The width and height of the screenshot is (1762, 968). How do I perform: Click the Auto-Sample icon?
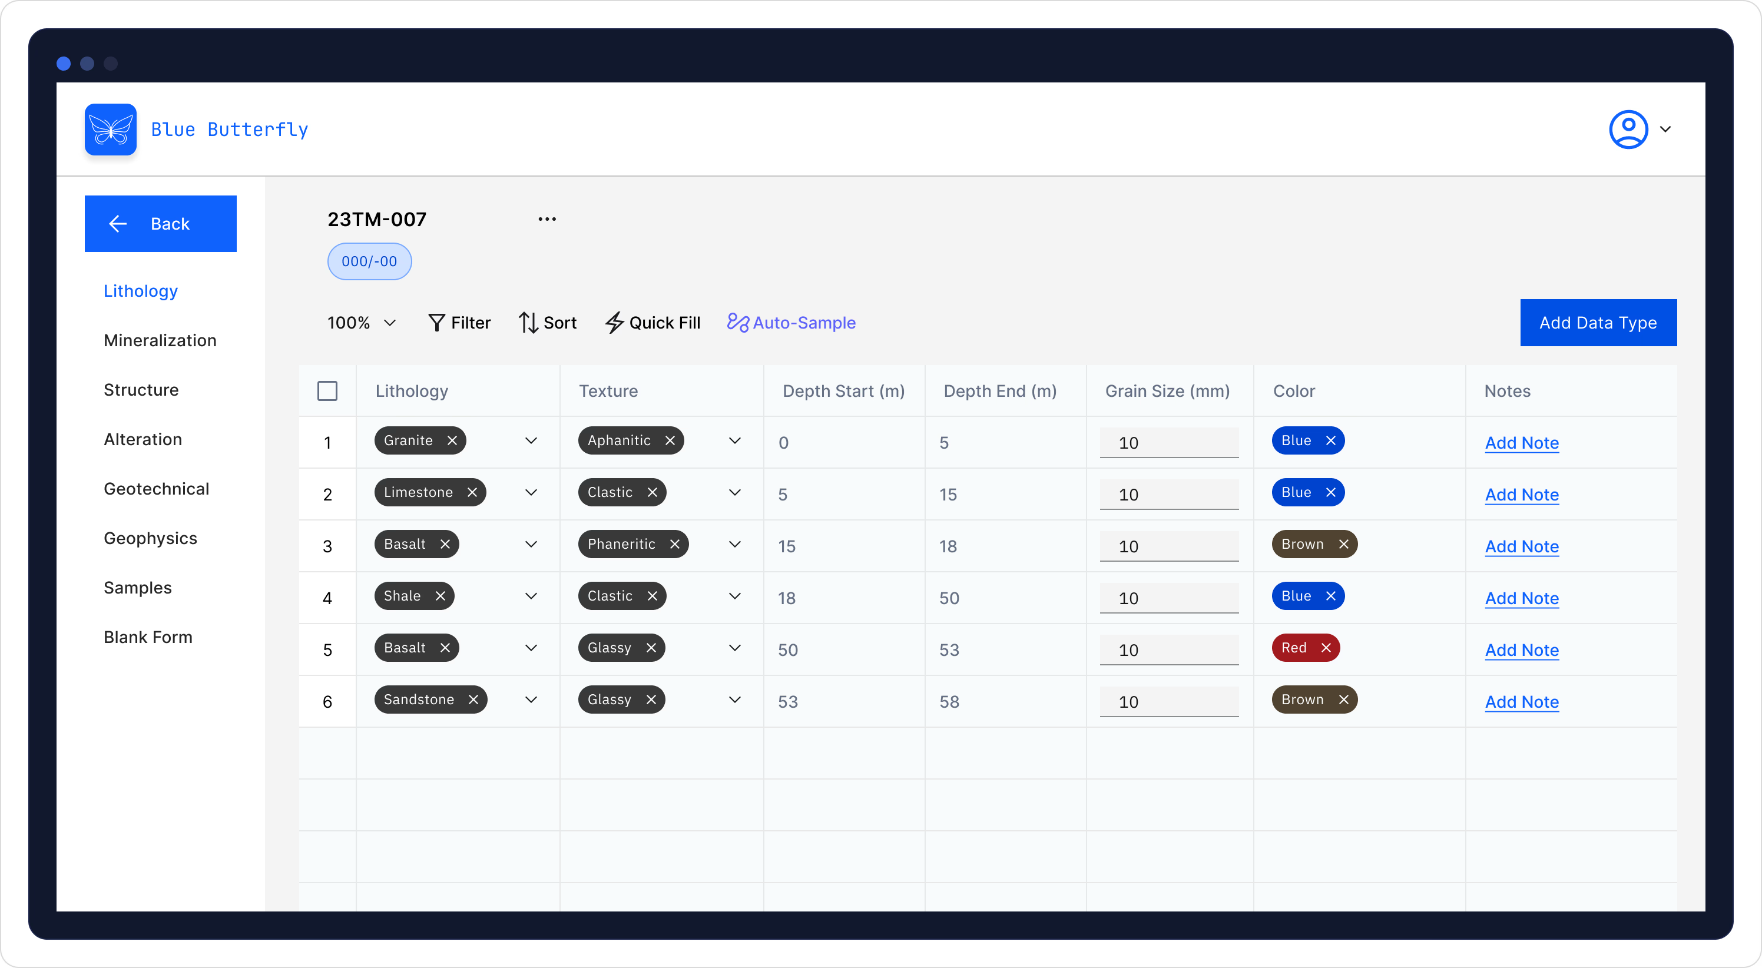click(737, 322)
